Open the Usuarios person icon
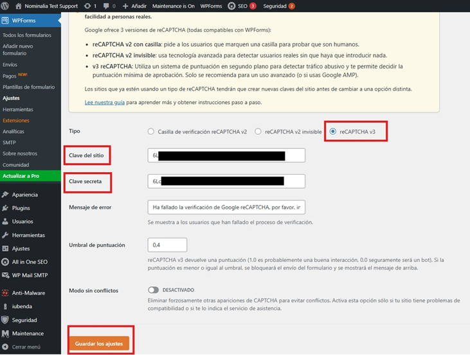Screen dimensions: 470x355 [5, 221]
